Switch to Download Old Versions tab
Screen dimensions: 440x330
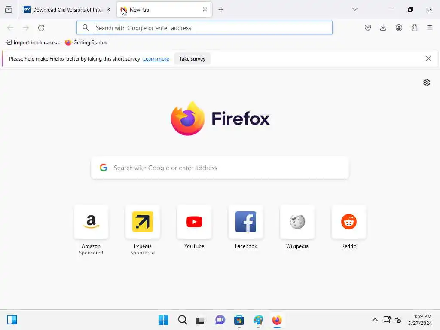point(67,9)
